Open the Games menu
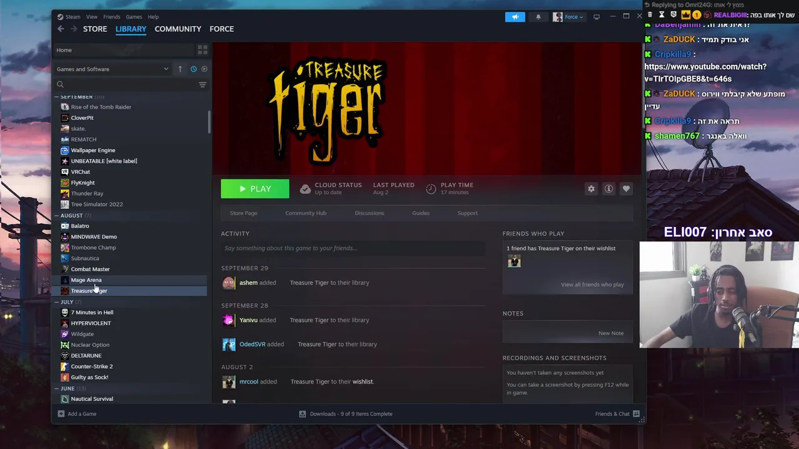The image size is (799, 449). pyautogui.click(x=134, y=17)
